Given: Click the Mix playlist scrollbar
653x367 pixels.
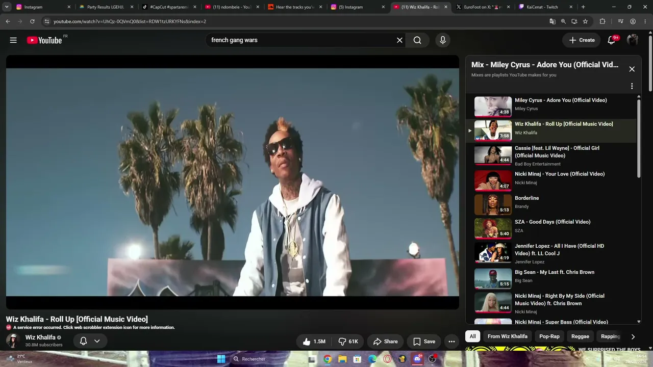Looking at the screenshot, I should (639, 138).
